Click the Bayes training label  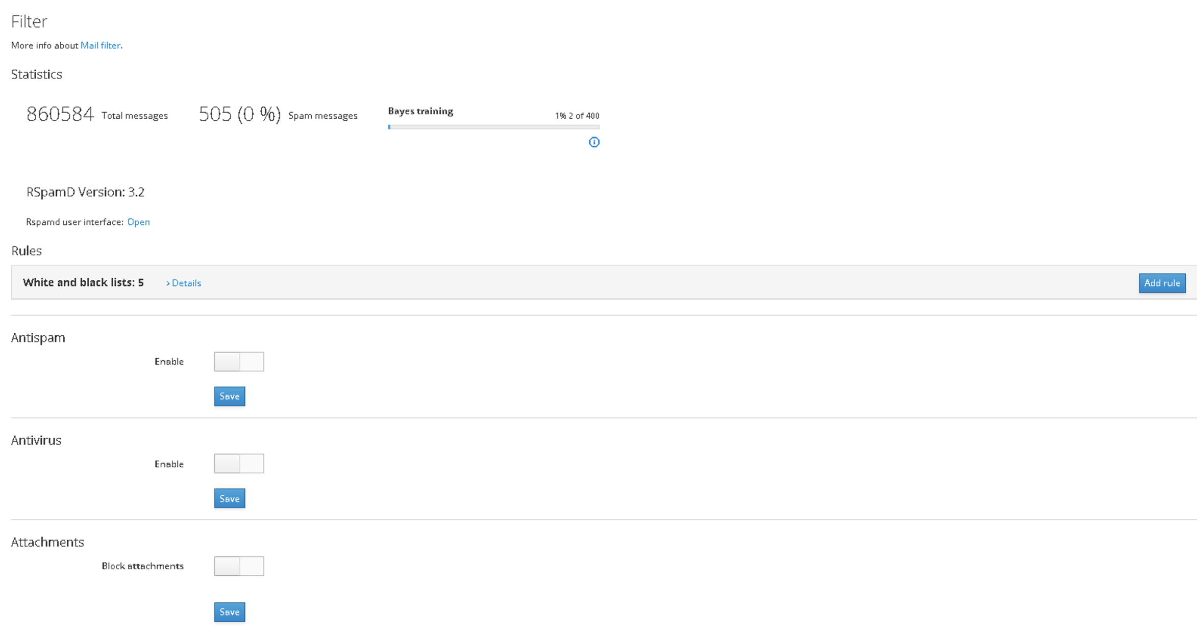click(420, 111)
